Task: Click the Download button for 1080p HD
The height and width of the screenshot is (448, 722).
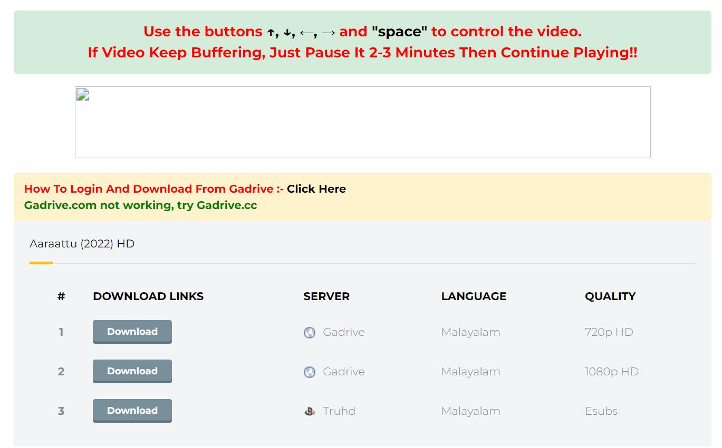Action: tap(132, 371)
